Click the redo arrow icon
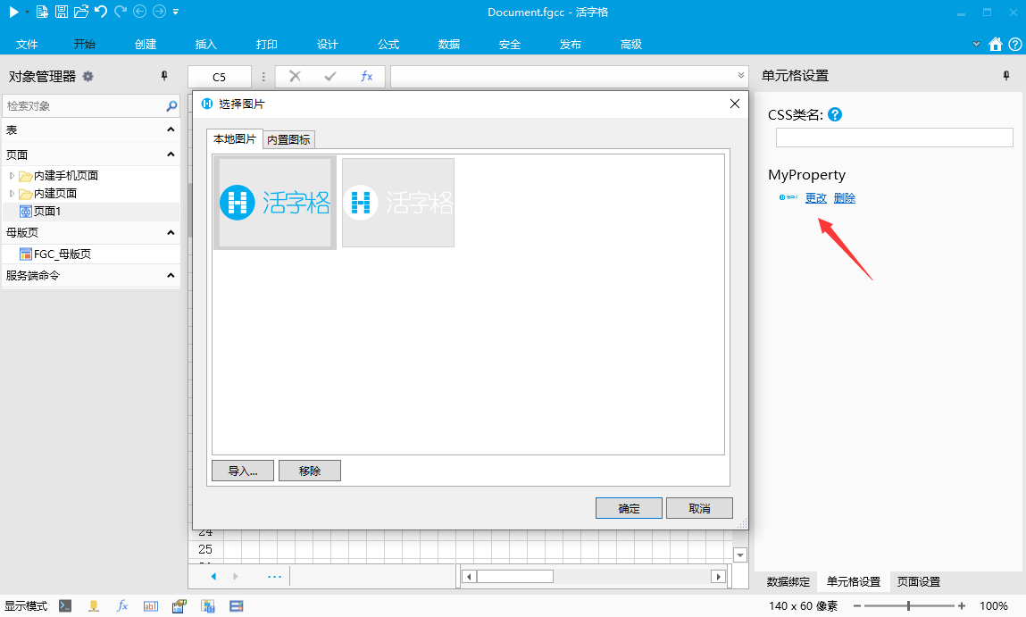 pos(121,12)
